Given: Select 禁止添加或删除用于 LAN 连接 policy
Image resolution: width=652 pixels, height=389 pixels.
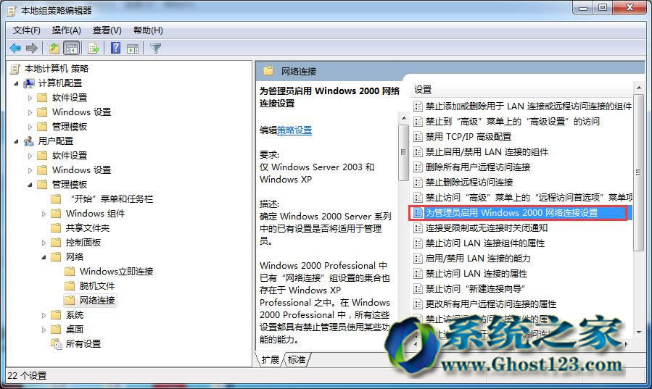Looking at the screenshot, I should click(528, 106).
